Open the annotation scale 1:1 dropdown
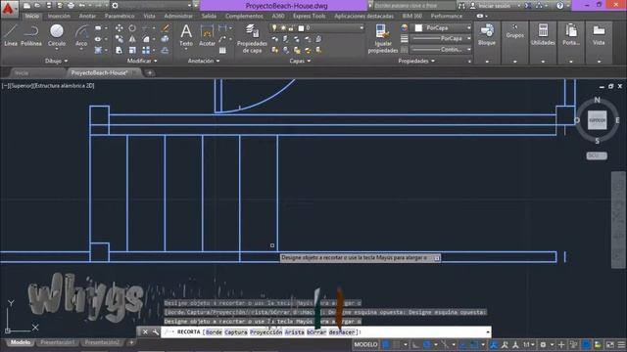This screenshot has width=627, height=352. click(x=529, y=344)
